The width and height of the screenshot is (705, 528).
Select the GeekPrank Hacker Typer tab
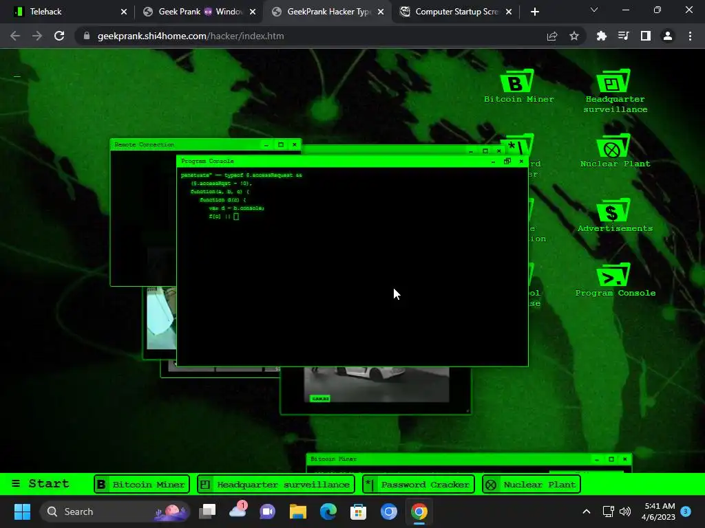coord(328,12)
